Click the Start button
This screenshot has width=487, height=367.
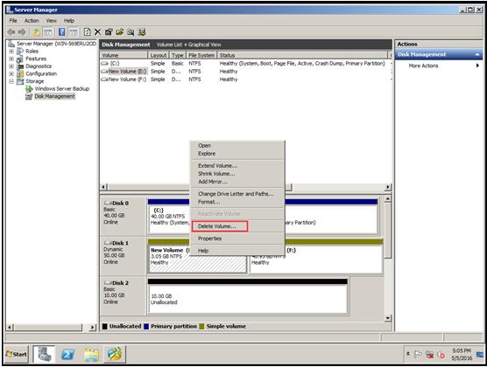[17, 354]
